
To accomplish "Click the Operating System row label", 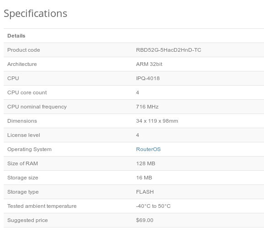I will click(x=30, y=149).
